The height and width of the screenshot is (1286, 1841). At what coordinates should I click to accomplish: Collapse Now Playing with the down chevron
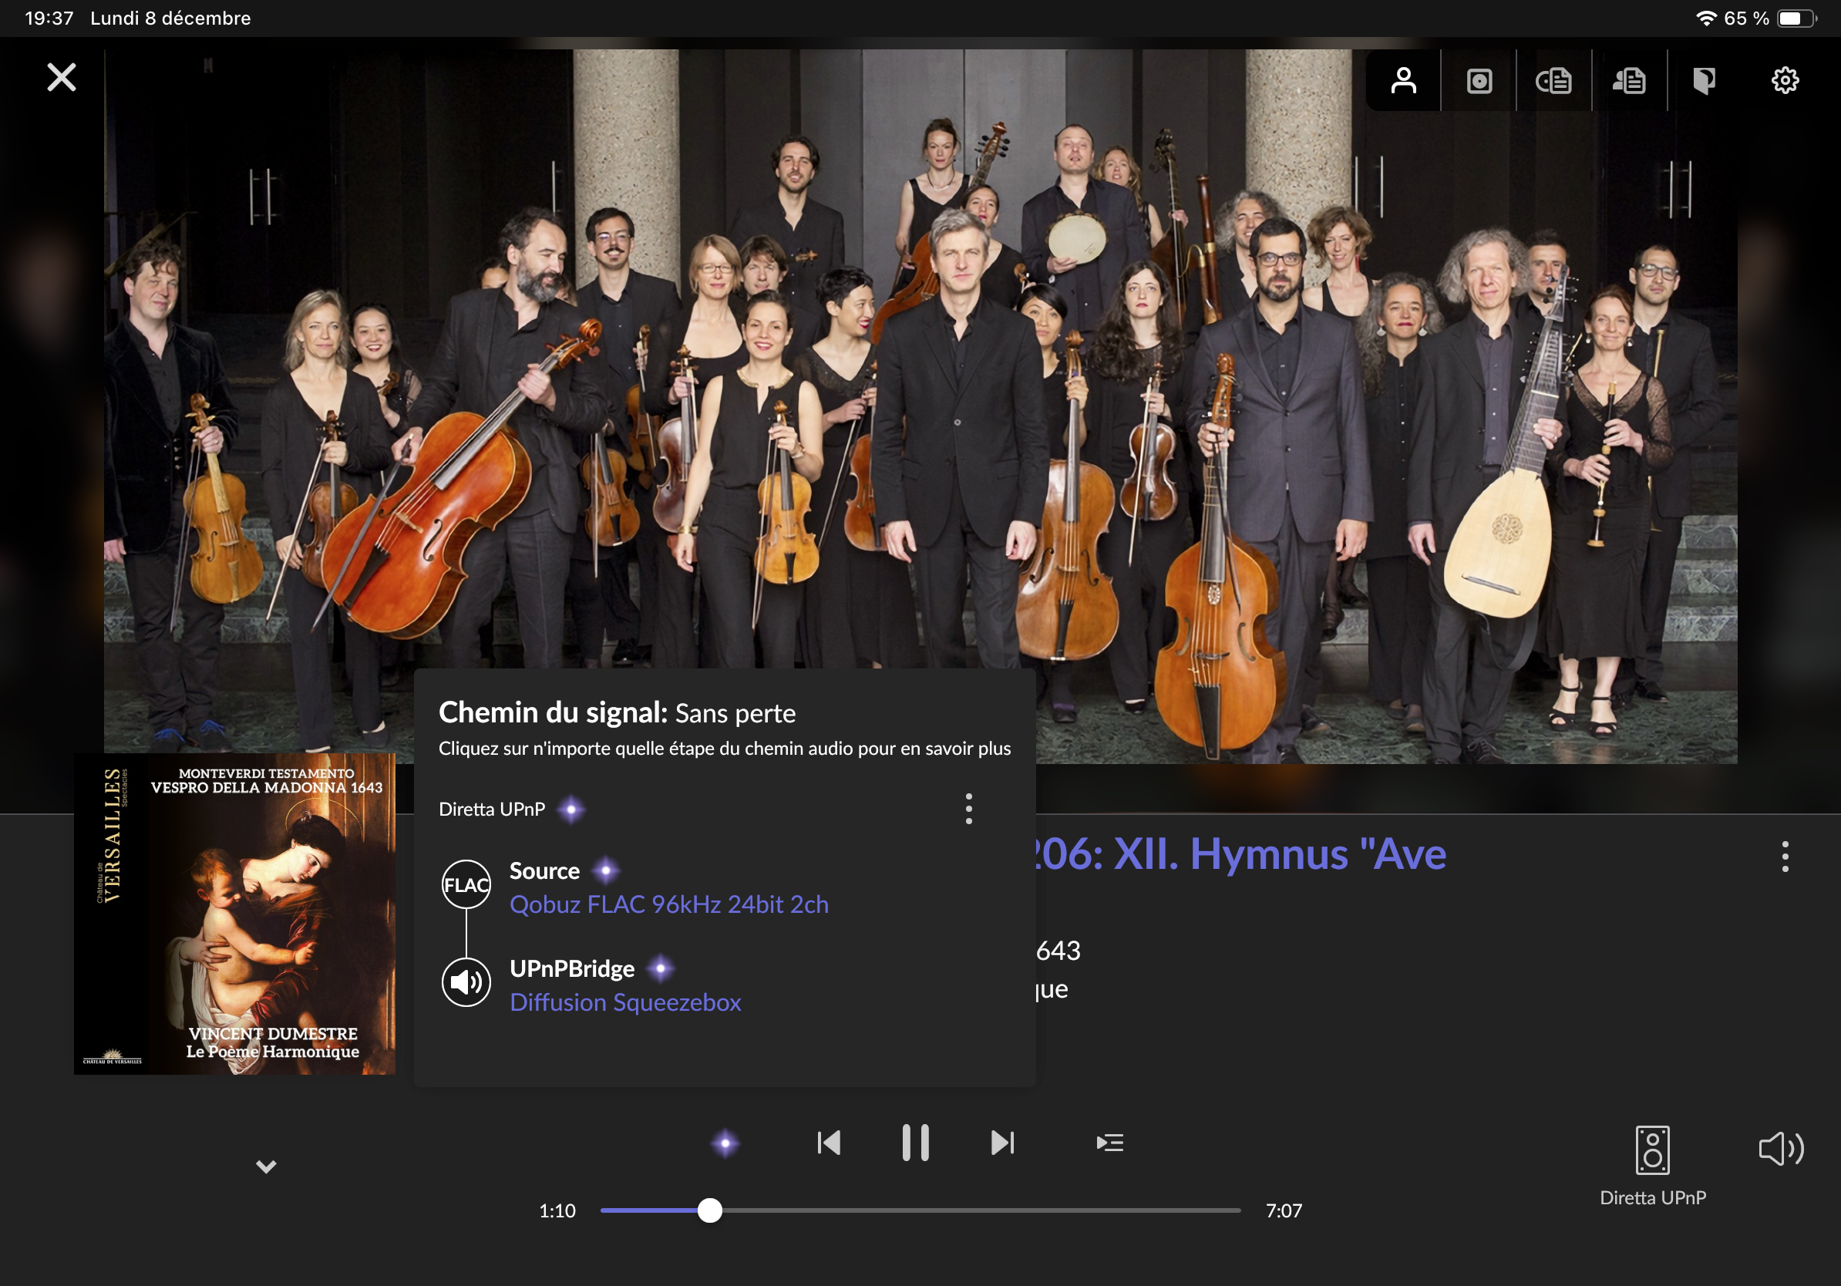tap(266, 1166)
